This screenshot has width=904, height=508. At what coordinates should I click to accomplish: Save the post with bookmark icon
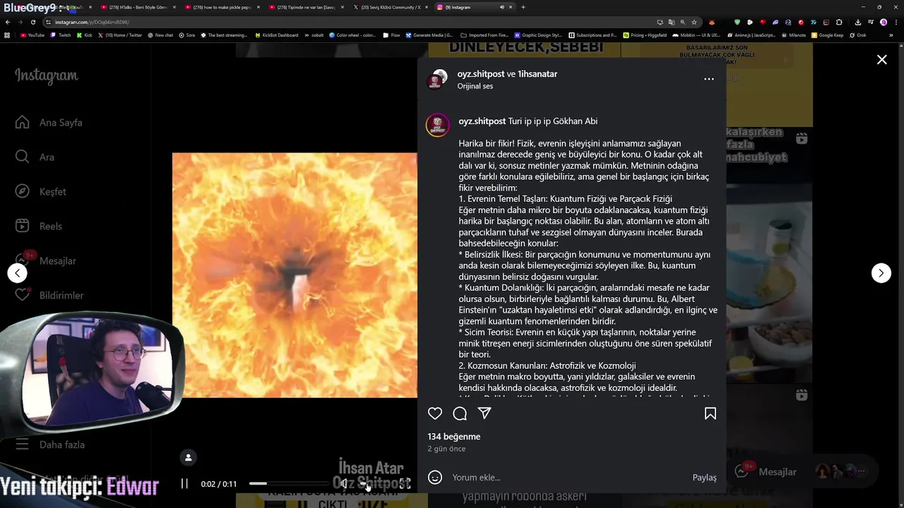(710, 413)
